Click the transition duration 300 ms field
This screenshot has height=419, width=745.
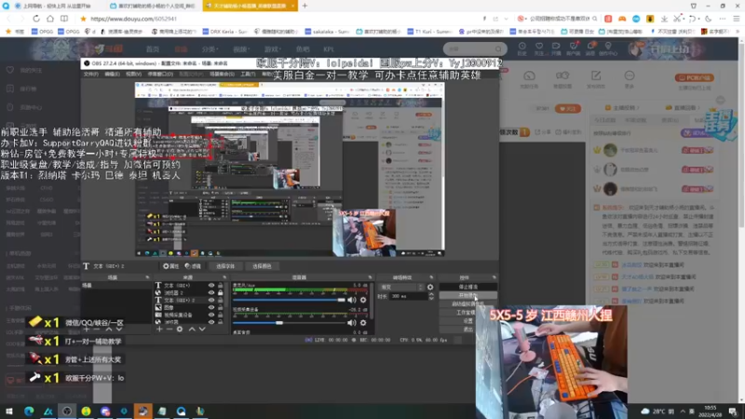point(408,296)
